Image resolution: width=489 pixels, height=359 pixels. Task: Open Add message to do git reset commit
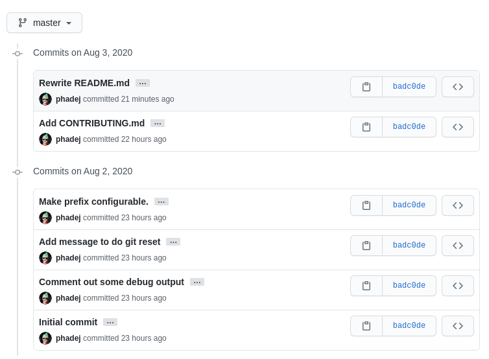click(99, 242)
